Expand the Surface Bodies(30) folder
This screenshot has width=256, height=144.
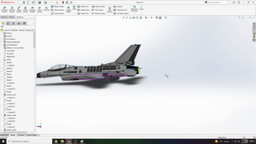pos(2,42)
